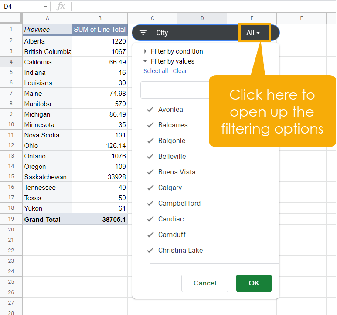Screen dimensions: 337x315
Task: Click the Province header cell
Action: [47, 30]
